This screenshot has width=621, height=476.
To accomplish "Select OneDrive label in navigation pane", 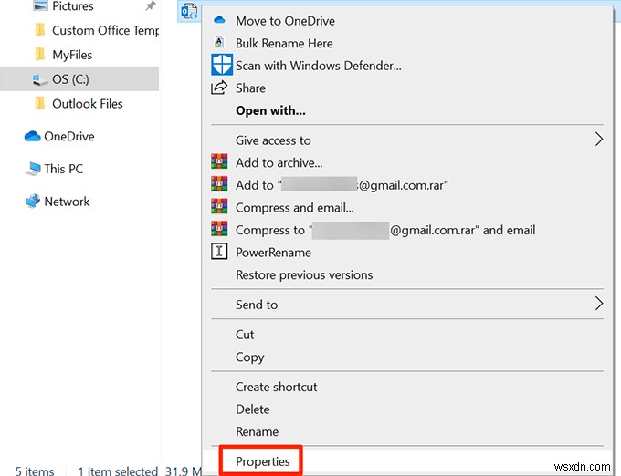I will pos(69,137).
